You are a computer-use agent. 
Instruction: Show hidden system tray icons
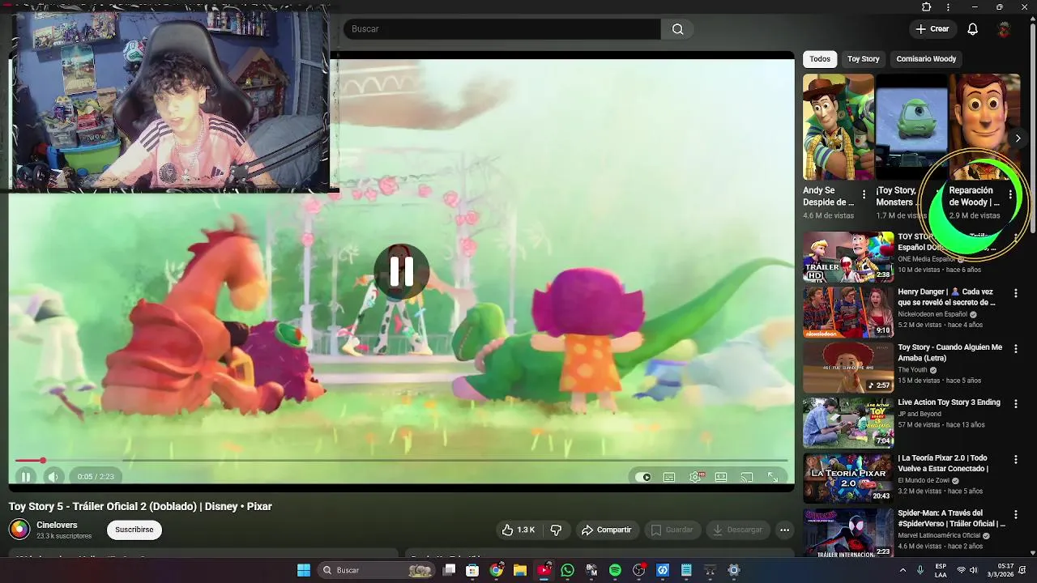[903, 570]
